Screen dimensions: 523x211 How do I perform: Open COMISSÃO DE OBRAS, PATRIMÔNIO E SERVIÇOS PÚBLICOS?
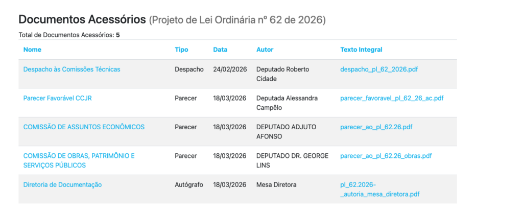point(79,160)
